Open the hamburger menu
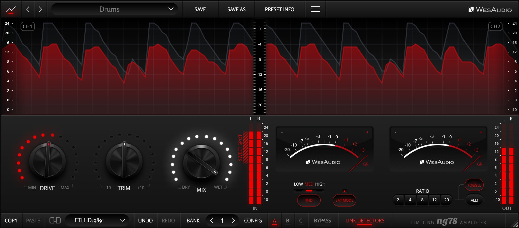The width and height of the screenshot is (519, 228). pyautogui.click(x=315, y=9)
